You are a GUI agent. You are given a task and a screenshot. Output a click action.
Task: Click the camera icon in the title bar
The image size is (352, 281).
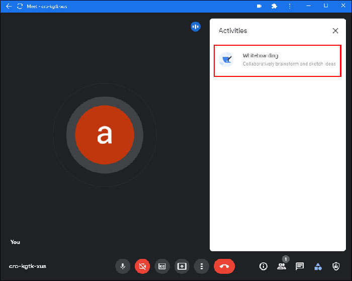tap(259, 6)
